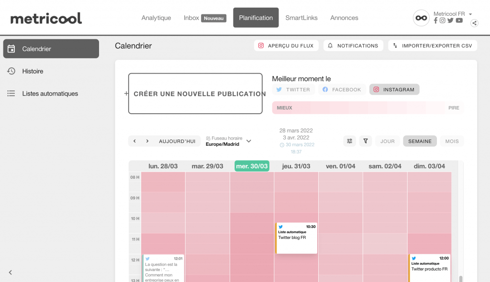Click the Mieux-Pire gradient bar
The height and width of the screenshot is (282, 490).
368,108
